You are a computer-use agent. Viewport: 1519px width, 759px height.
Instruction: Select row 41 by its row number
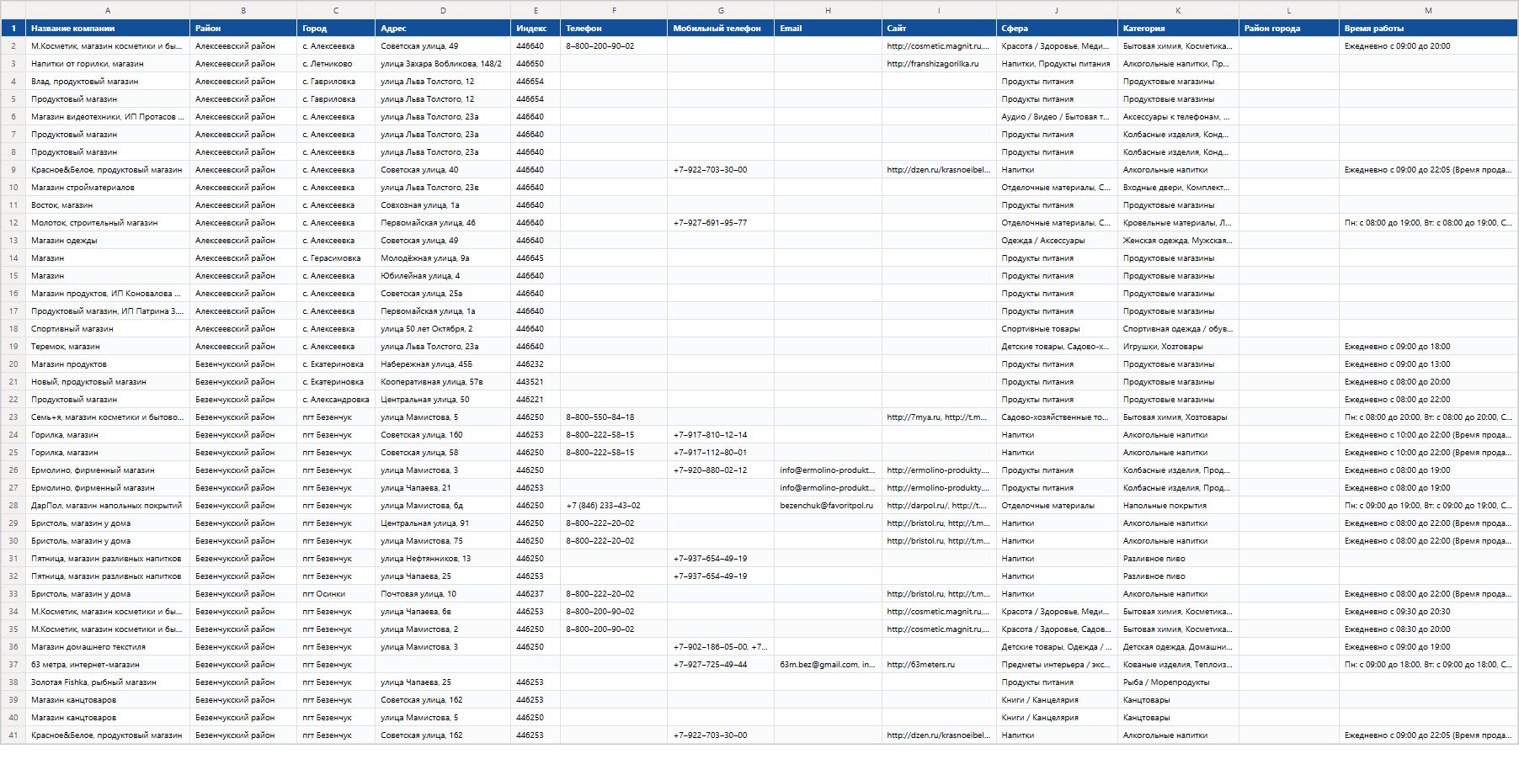click(13, 735)
